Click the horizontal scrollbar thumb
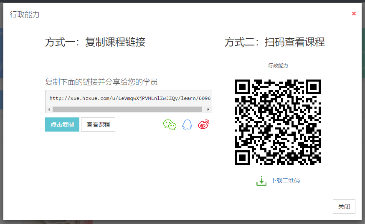The width and height of the screenshot is (365, 224). click(x=127, y=110)
